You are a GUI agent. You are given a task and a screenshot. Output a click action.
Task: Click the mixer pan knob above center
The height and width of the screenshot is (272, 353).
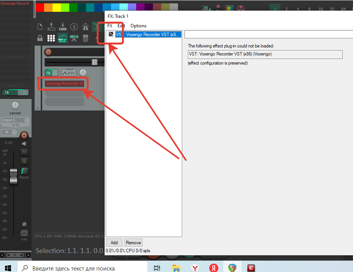pos(15,105)
